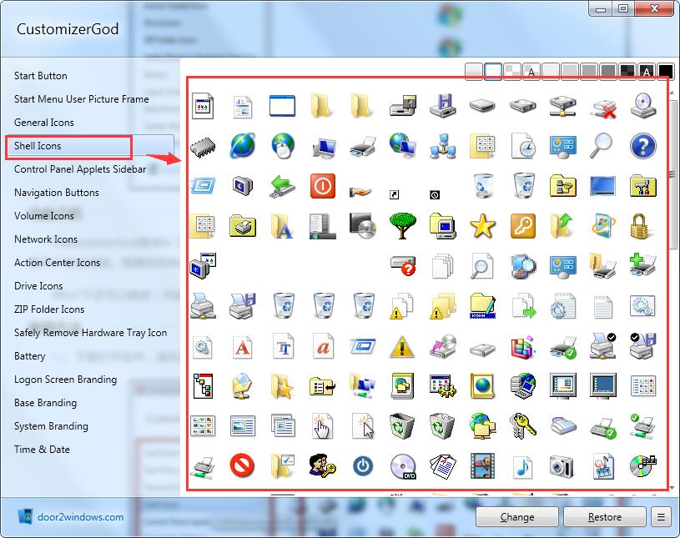Image resolution: width=680 pixels, height=538 pixels.
Task: Select the yellow star favorites icon
Action: point(483,226)
